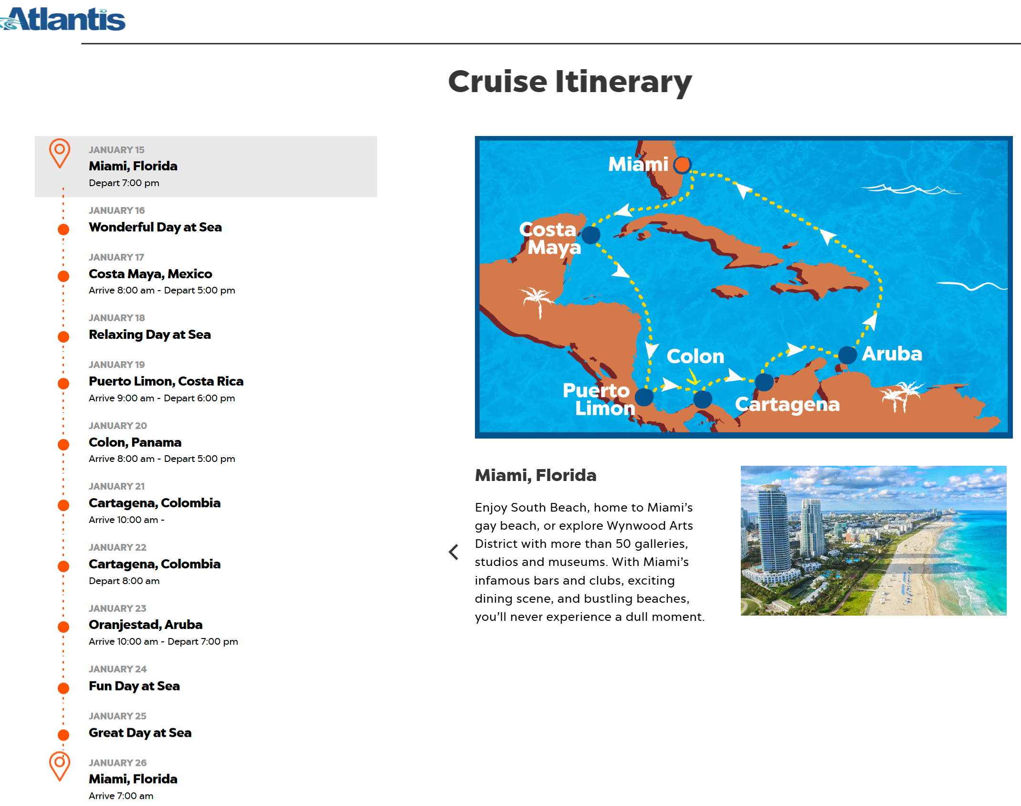The width and height of the screenshot is (1021, 806).
Task: Click the orange dot beside Puerto Limon, Costa Rica
Action: coord(63,384)
